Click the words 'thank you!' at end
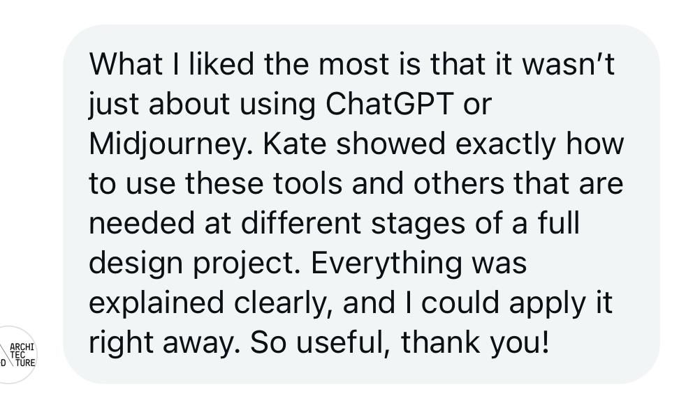Viewport: 679px width, 396px height. pos(474,342)
